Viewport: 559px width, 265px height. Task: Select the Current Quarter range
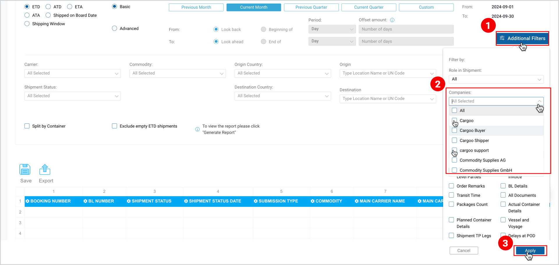[x=369, y=7]
